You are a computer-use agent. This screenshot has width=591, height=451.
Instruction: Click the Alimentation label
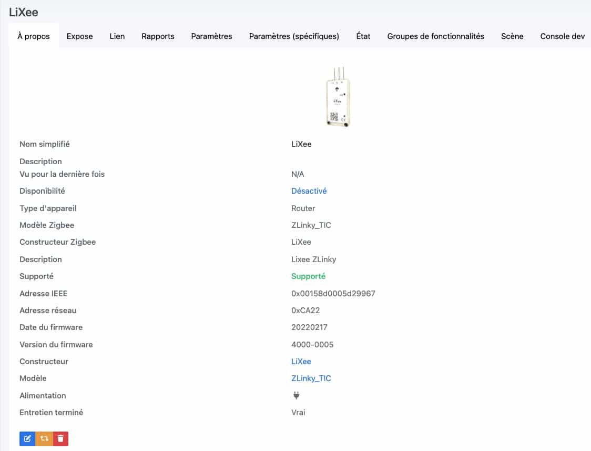[43, 396]
